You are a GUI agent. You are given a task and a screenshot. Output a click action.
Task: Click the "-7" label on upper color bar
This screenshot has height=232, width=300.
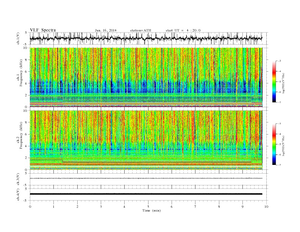[x=280, y=103]
